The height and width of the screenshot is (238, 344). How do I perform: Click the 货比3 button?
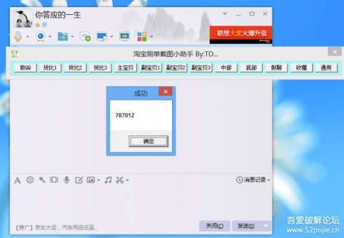tap(100, 68)
